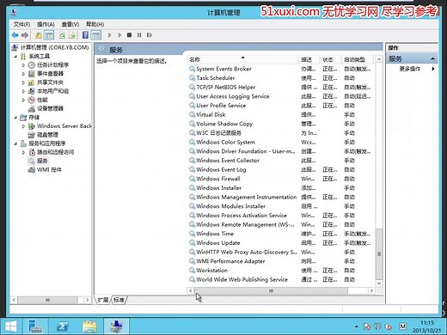This screenshot has height=335, width=447.
Task: Open Server Manager from the taskbar
Action: (35, 326)
